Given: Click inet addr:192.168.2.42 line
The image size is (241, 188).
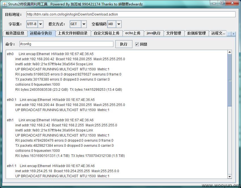Looking at the screenshot, I should click(66, 125).
